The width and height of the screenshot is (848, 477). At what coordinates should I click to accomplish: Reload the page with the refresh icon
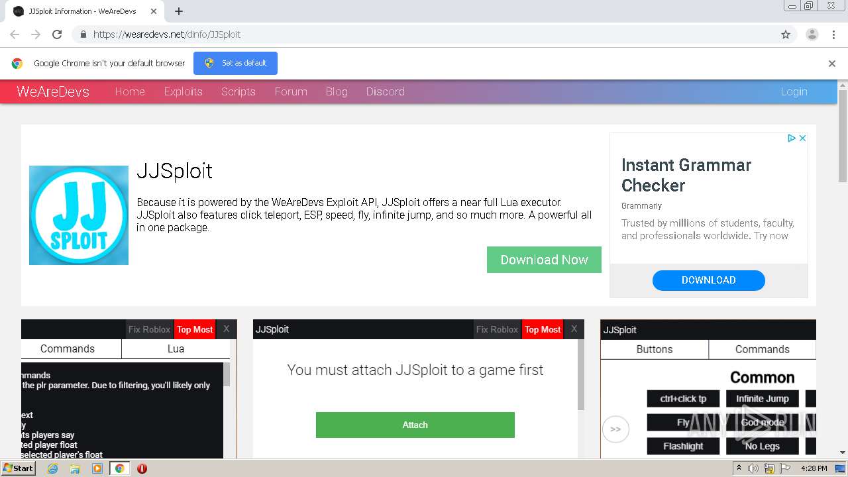pyautogui.click(x=57, y=34)
